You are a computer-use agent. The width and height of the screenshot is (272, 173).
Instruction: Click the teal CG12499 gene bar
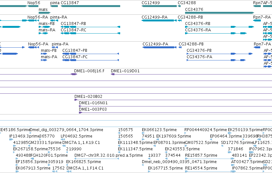[159, 6]
